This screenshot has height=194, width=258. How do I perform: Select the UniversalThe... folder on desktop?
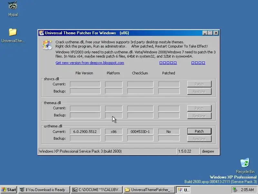13,36
